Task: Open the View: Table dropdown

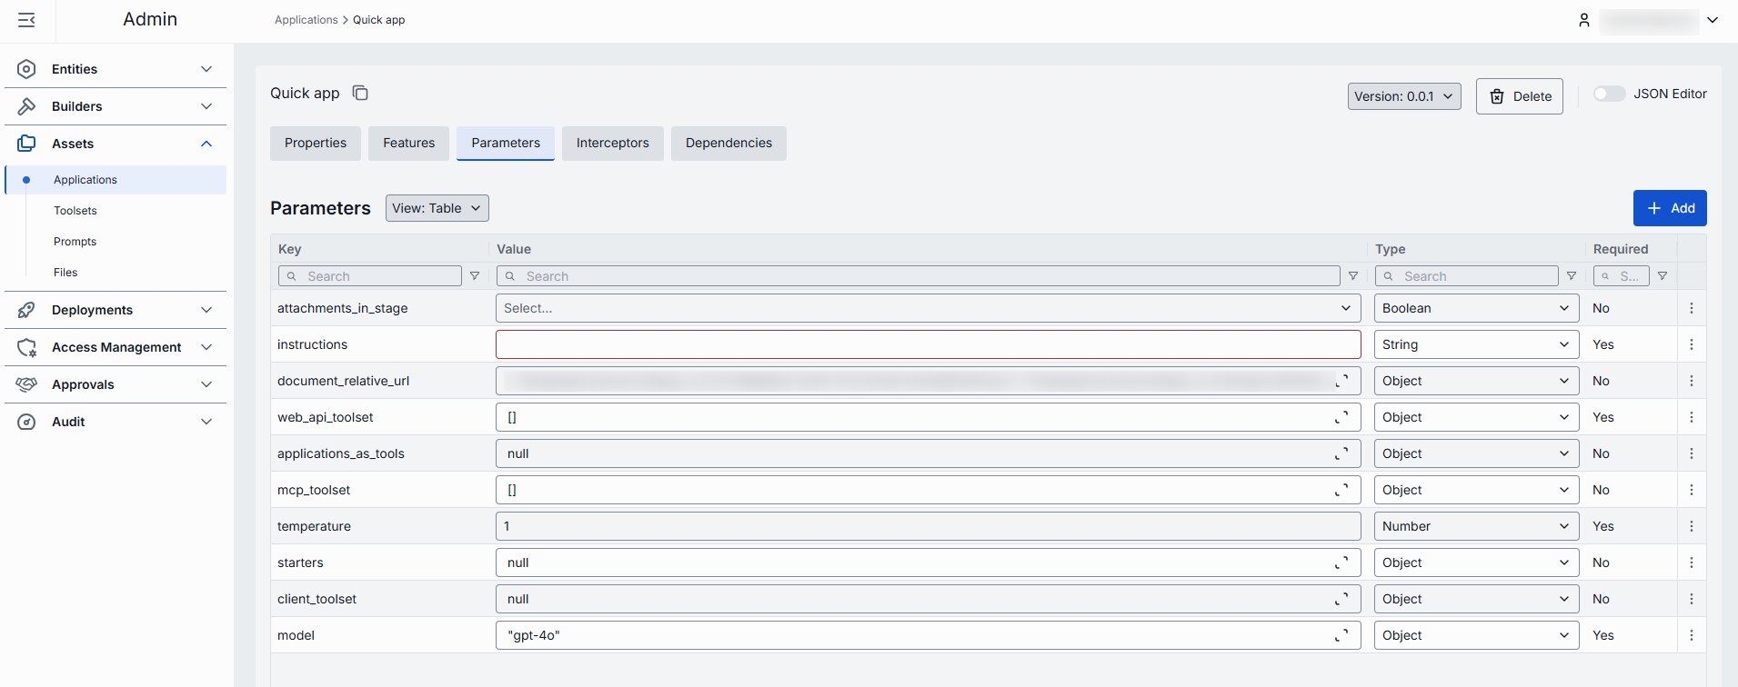Action: [x=437, y=208]
